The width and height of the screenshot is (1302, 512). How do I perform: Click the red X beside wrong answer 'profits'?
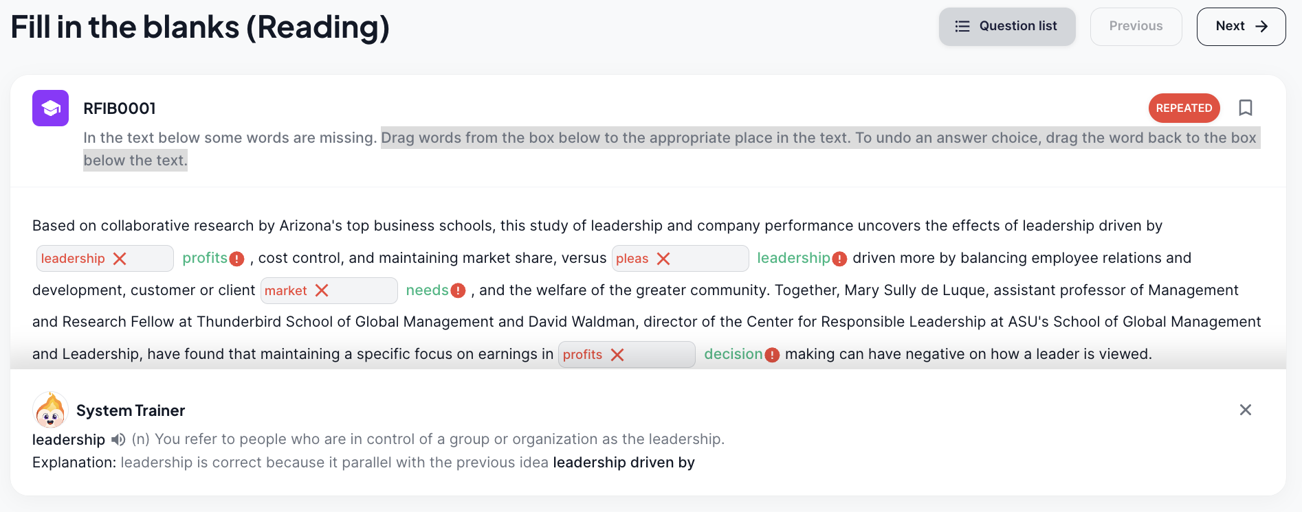click(617, 355)
